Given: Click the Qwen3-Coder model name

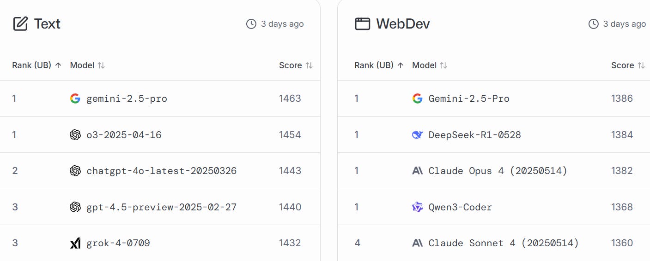Looking at the screenshot, I should point(460,207).
